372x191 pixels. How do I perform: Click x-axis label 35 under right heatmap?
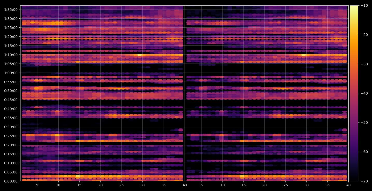(x=328, y=185)
